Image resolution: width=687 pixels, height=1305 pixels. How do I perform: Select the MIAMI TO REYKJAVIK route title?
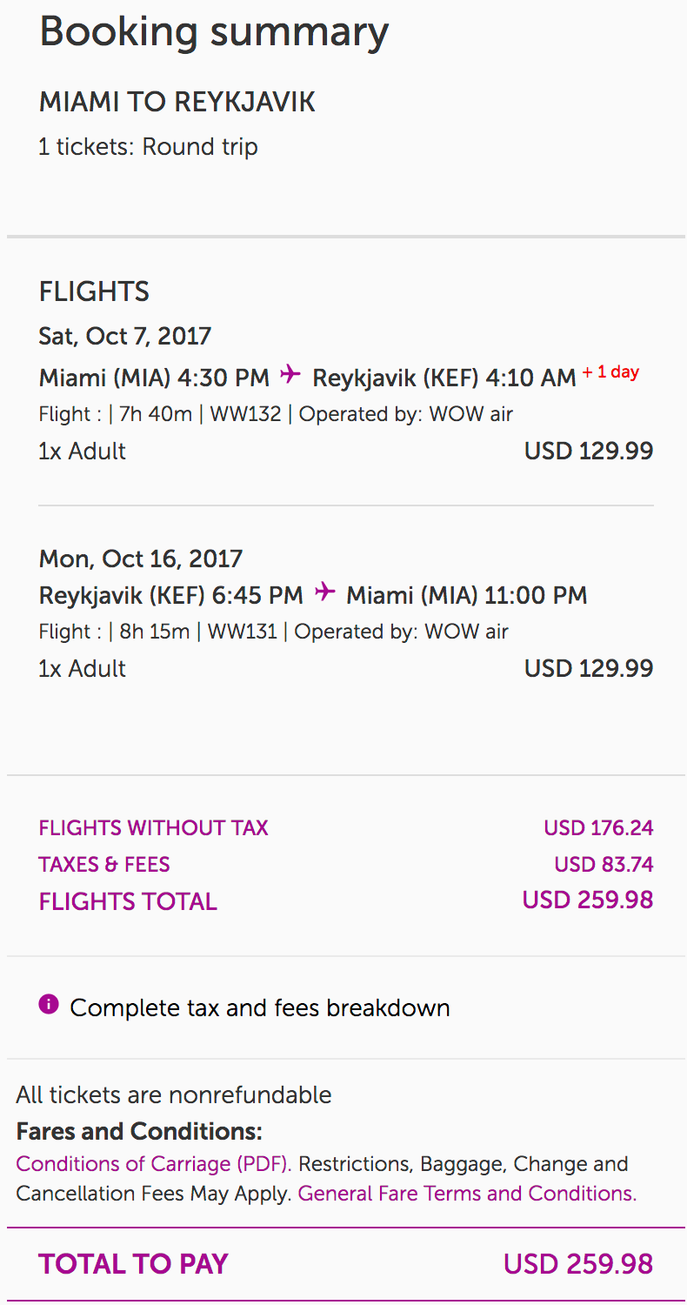coord(177,102)
